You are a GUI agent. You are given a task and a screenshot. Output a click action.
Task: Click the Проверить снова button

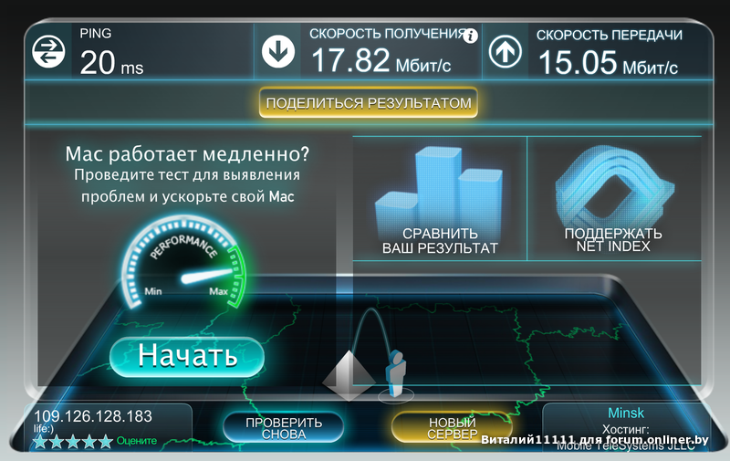tap(284, 428)
